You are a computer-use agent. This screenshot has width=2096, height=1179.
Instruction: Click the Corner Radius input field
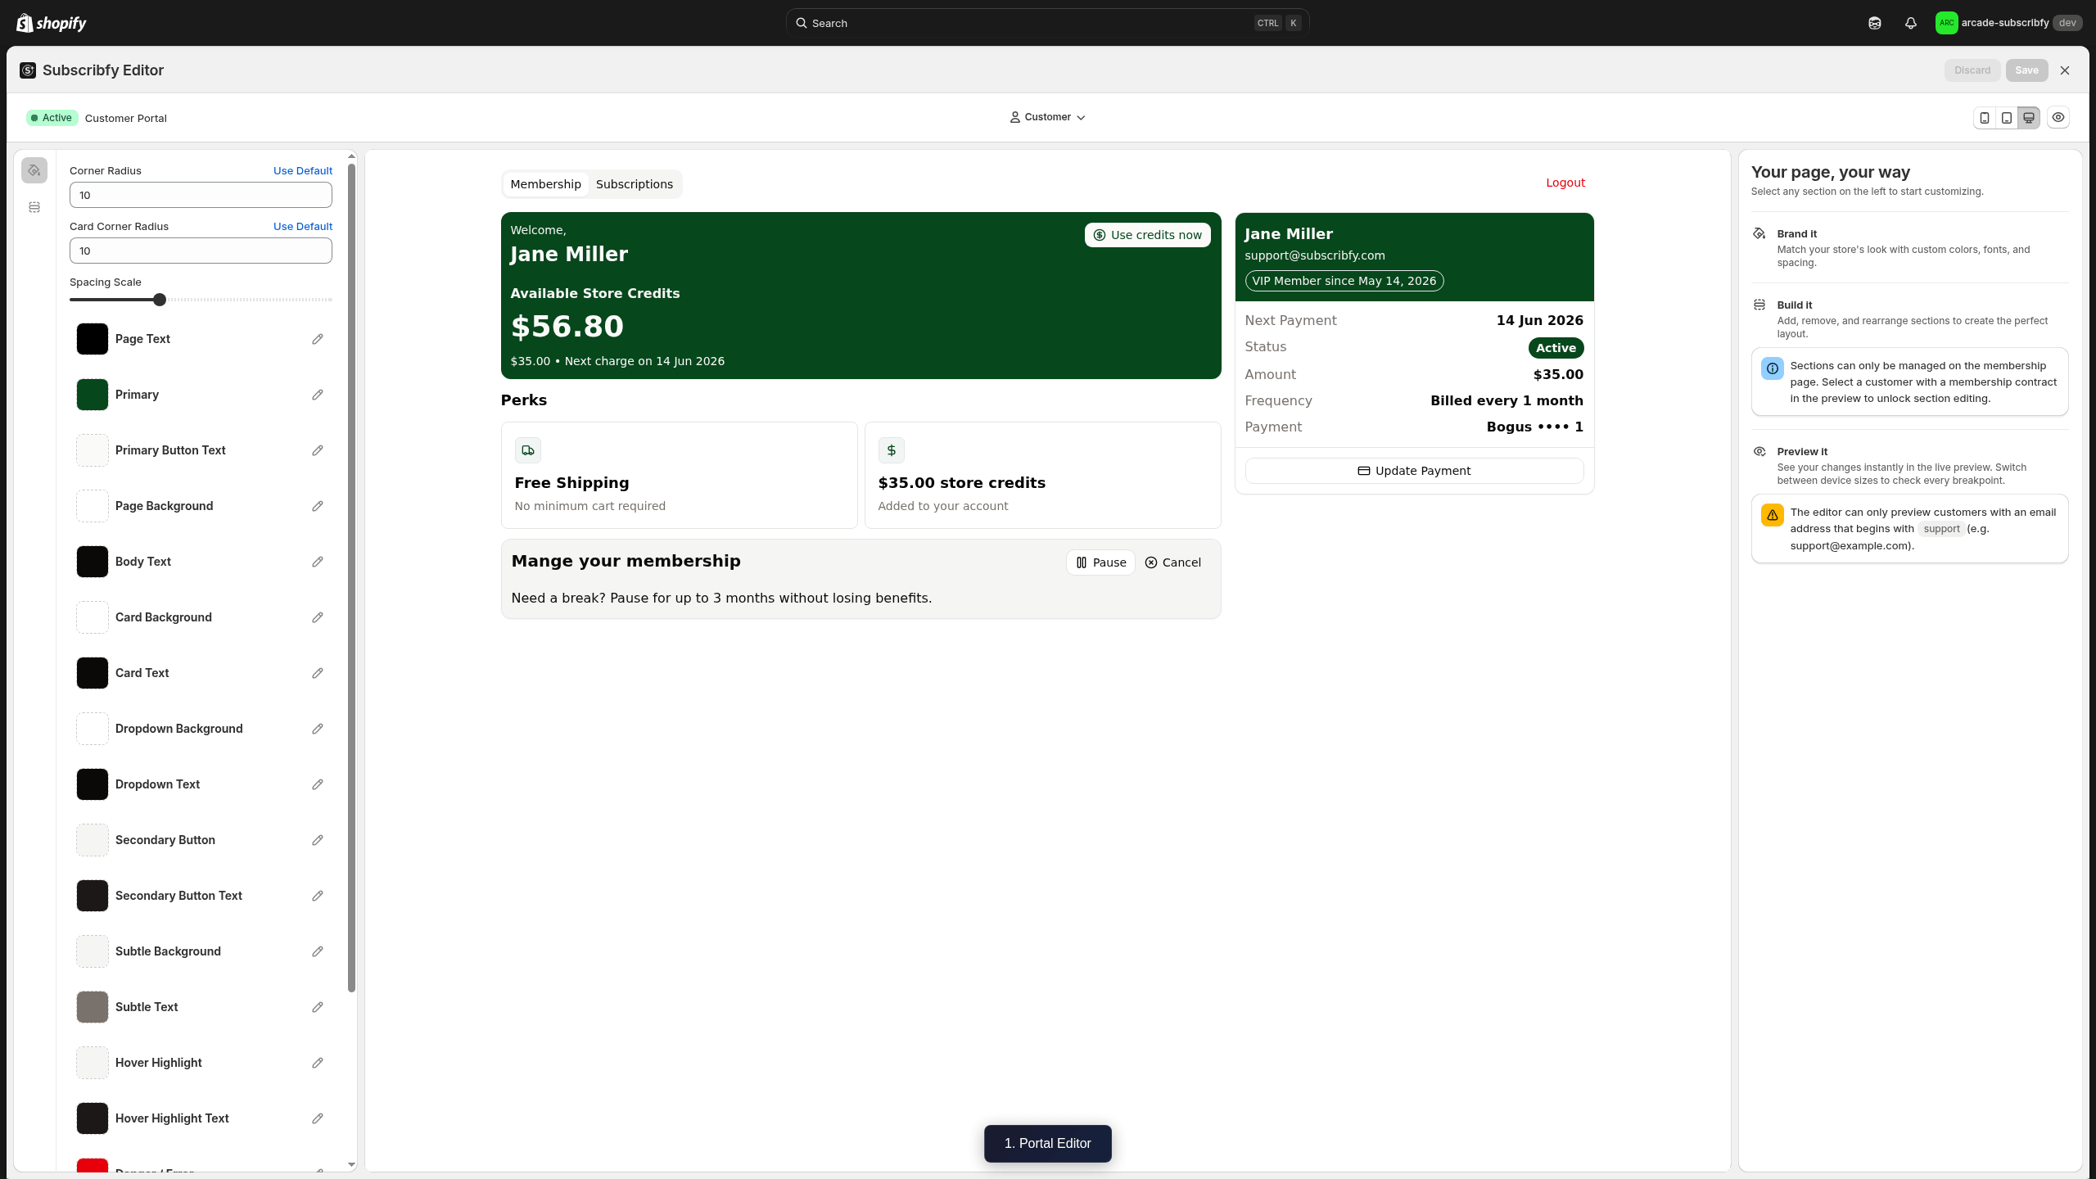click(x=201, y=195)
